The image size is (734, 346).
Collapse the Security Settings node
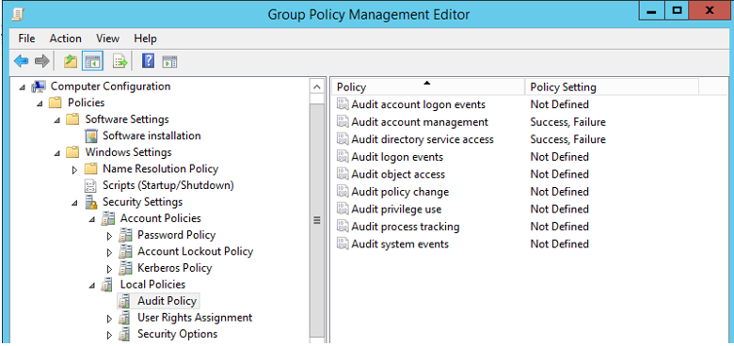pos(75,203)
